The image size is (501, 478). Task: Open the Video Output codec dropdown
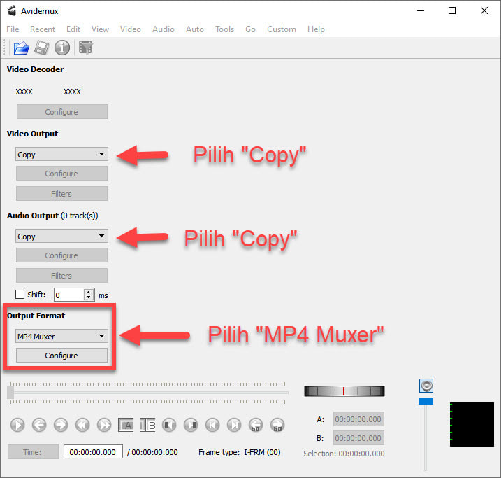[x=61, y=154]
